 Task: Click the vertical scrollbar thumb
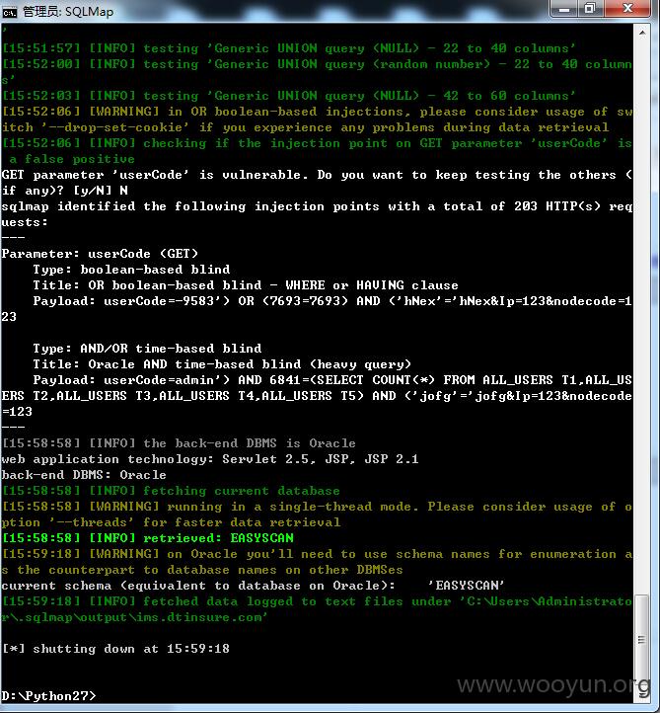point(641,640)
